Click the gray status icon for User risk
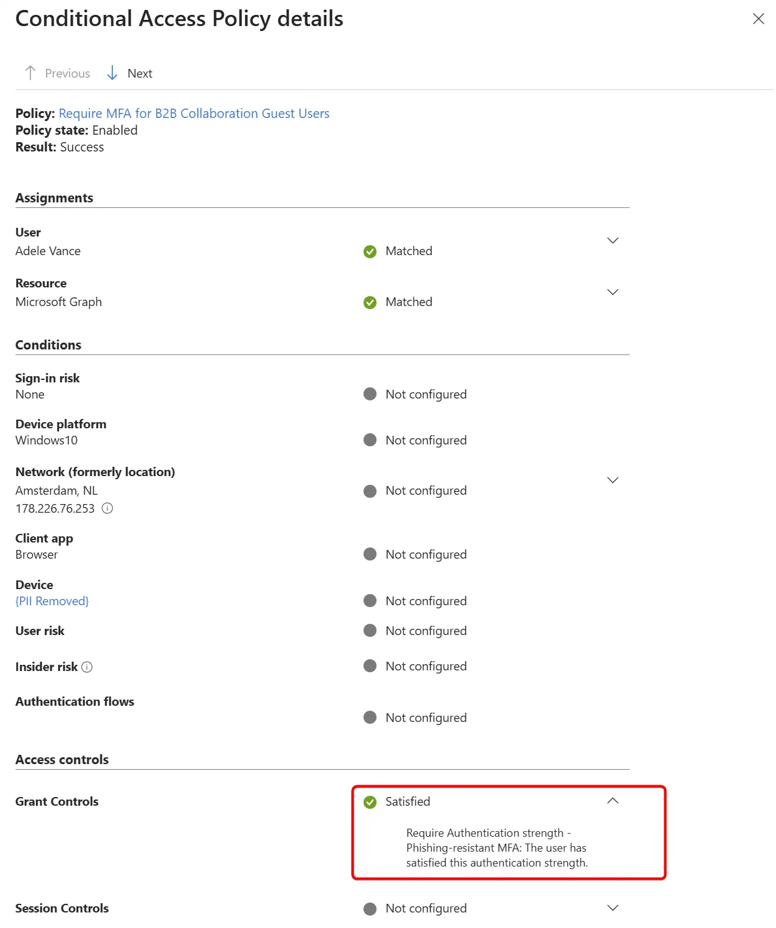776x928 pixels. tap(370, 631)
